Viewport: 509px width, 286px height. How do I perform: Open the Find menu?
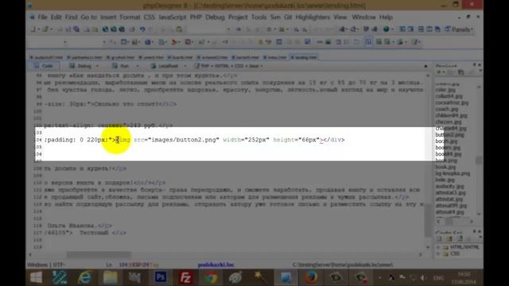point(71,17)
